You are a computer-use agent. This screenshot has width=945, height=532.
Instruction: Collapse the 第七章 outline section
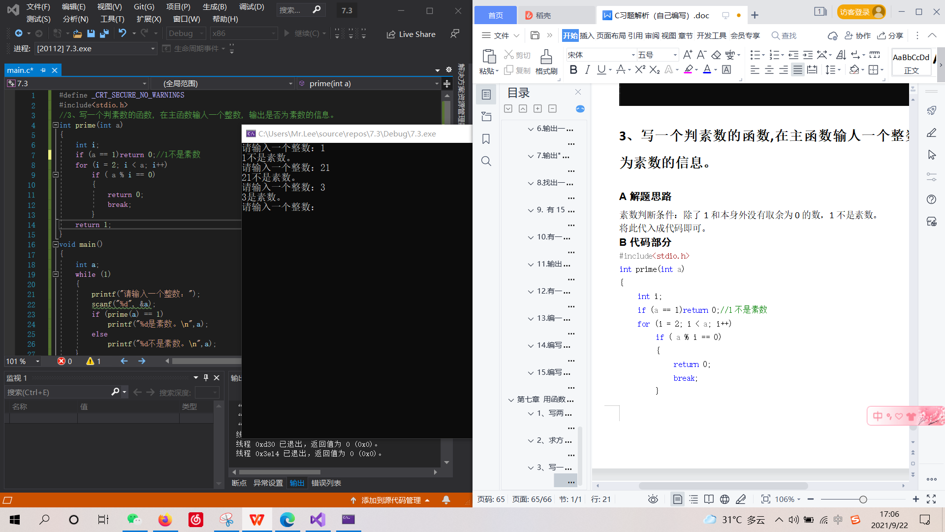511,399
